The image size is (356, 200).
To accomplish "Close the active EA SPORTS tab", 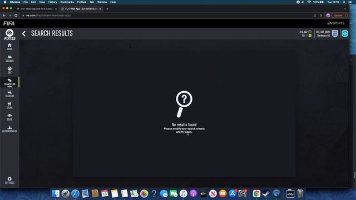I will click(x=100, y=9).
